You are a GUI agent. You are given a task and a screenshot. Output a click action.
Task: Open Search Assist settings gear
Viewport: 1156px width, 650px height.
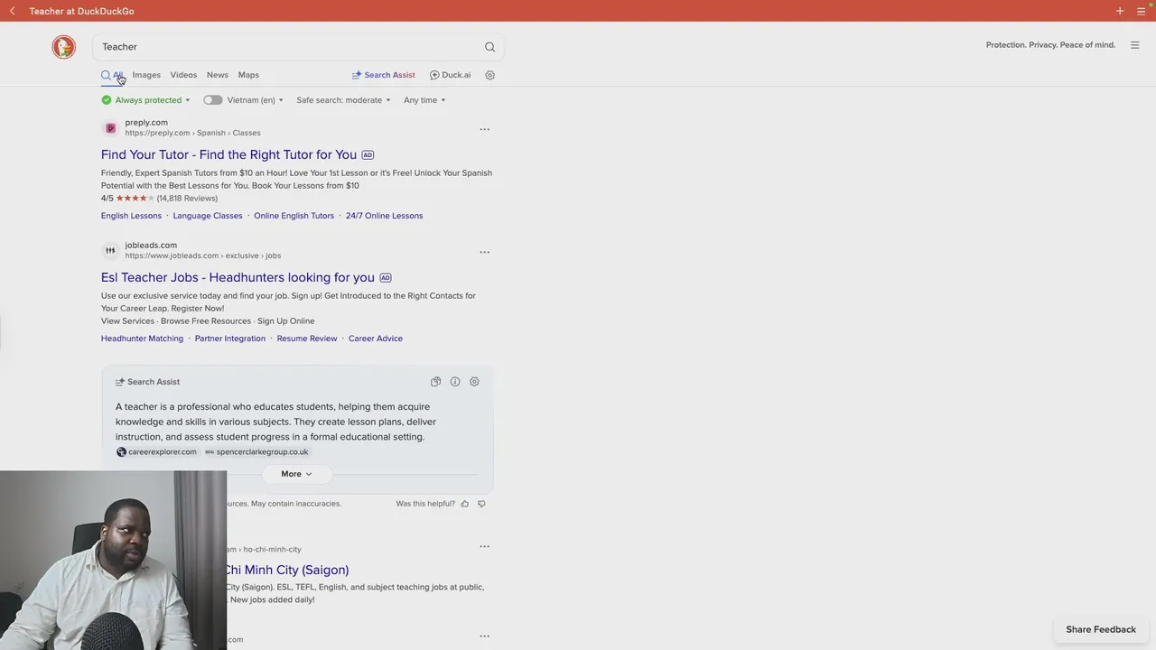[x=474, y=382]
